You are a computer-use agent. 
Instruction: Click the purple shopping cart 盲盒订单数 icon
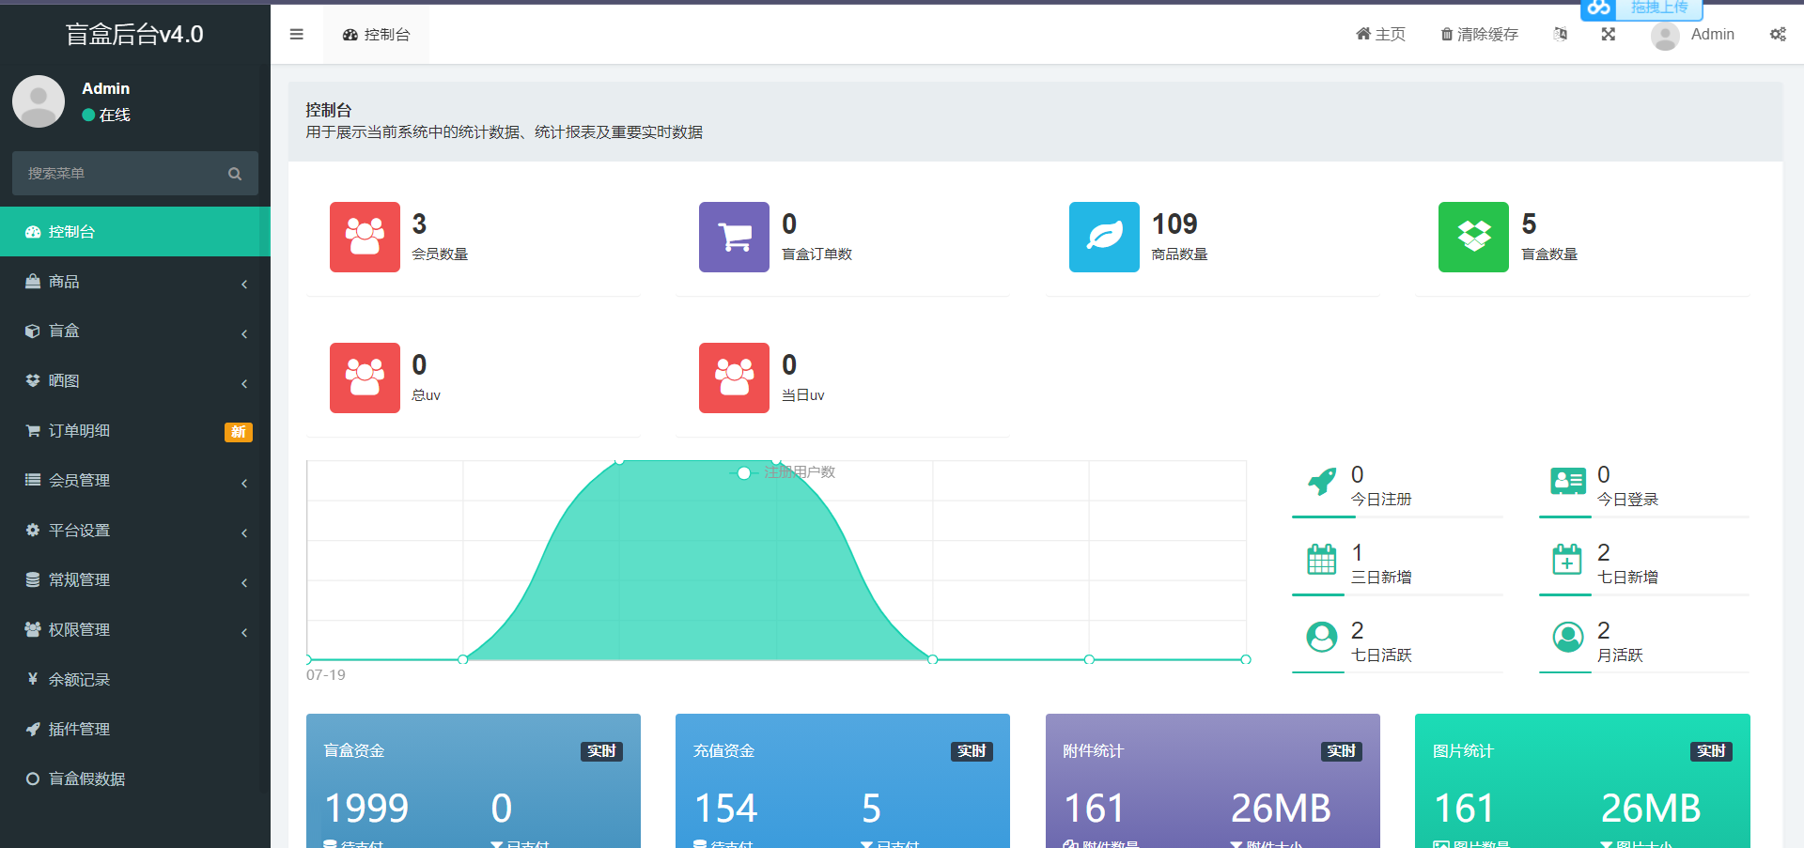(x=734, y=237)
